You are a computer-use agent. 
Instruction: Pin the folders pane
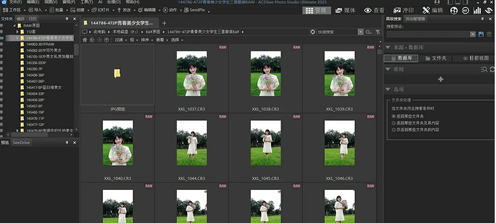pos(67,19)
